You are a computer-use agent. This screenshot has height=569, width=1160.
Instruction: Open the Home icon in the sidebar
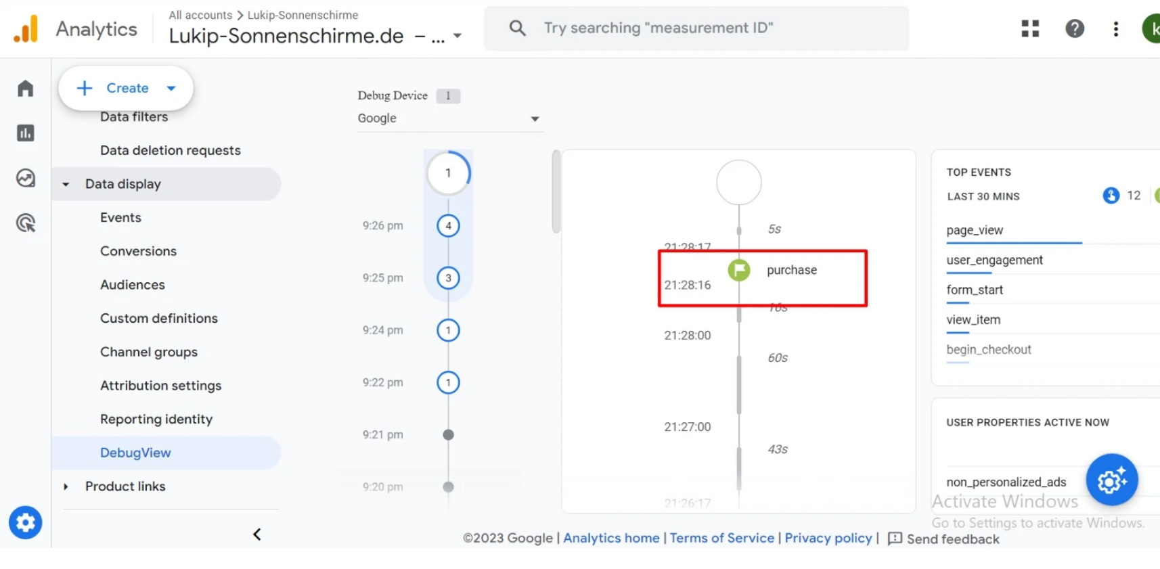point(25,89)
